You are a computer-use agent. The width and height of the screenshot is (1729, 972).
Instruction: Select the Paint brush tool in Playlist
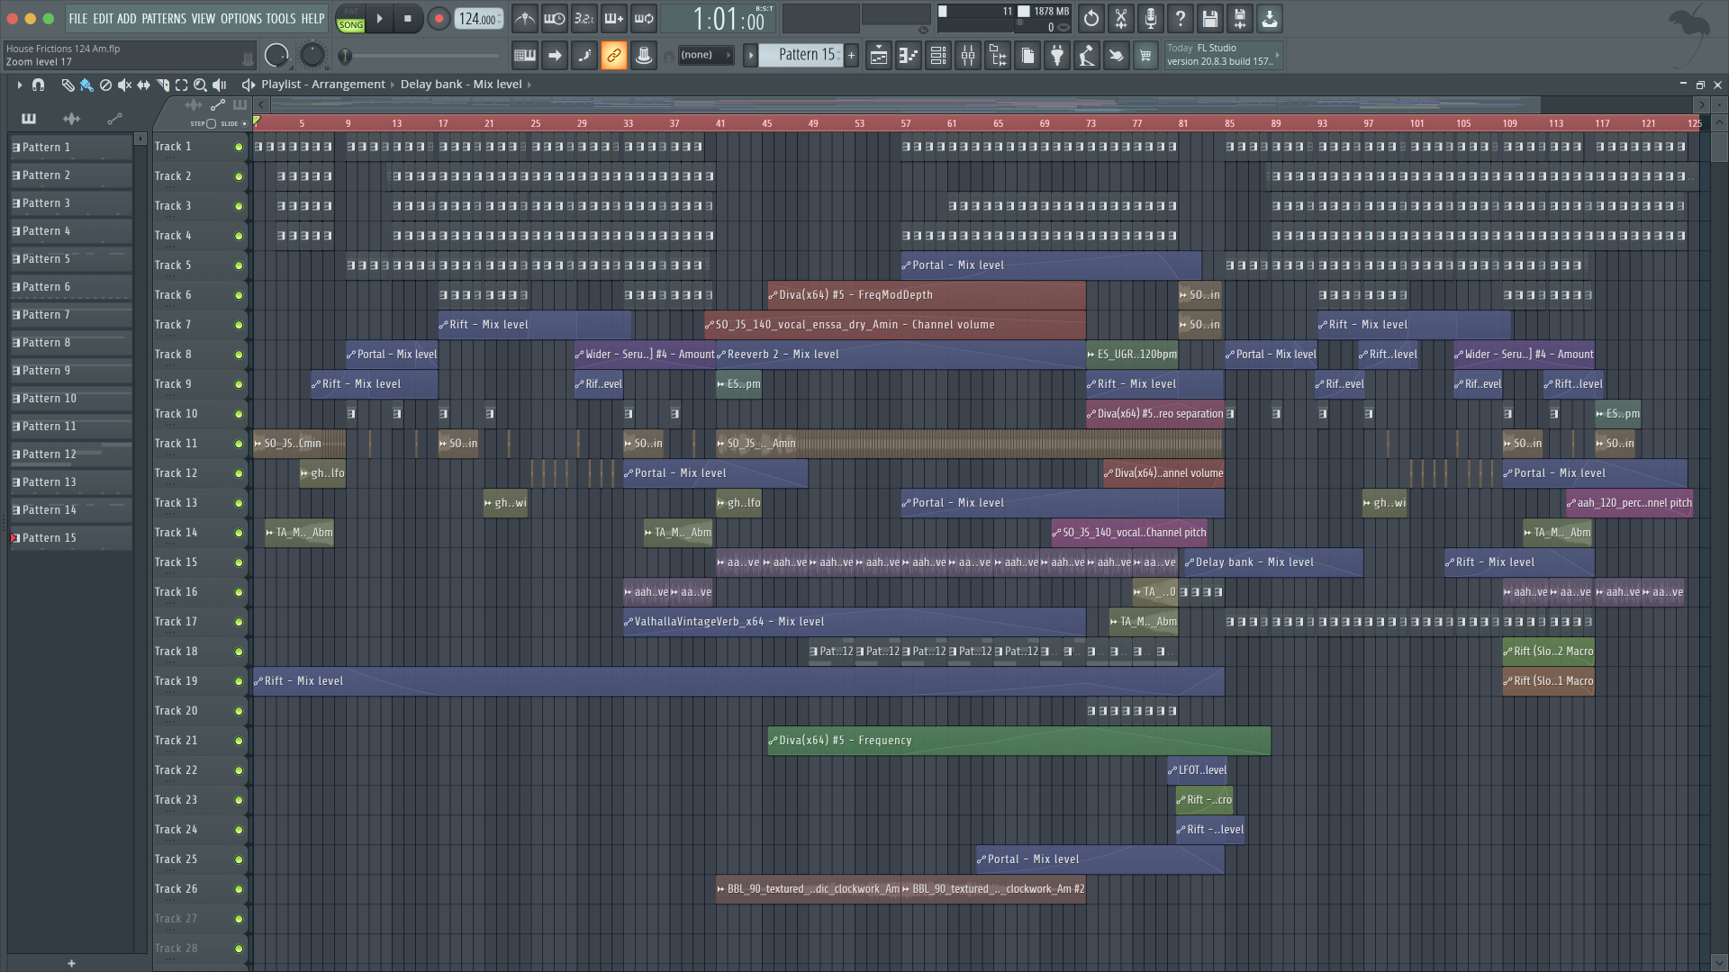(86, 85)
